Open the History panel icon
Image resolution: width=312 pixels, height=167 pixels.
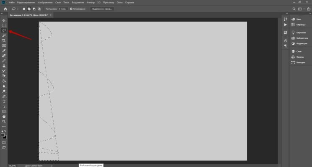tap(285, 19)
